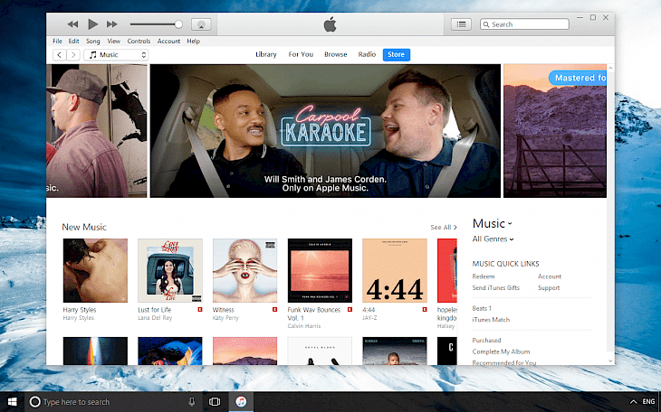Open the 4:44 album cover

(x=395, y=270)
